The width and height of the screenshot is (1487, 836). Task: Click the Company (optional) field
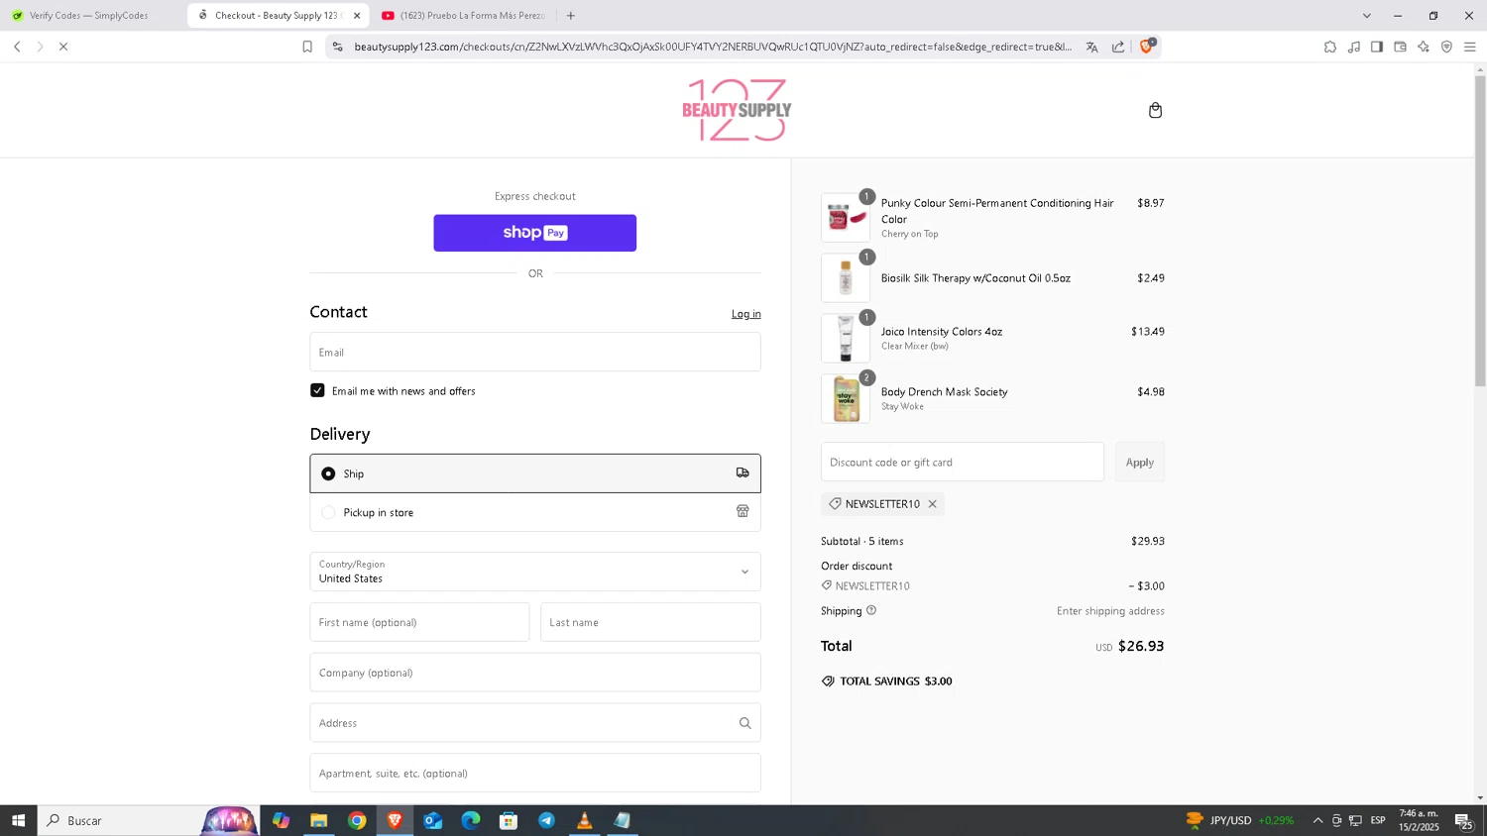pos(535,673)
